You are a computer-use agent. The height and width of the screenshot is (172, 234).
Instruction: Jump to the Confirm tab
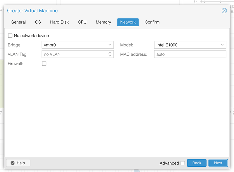click(x=152, y=22)
